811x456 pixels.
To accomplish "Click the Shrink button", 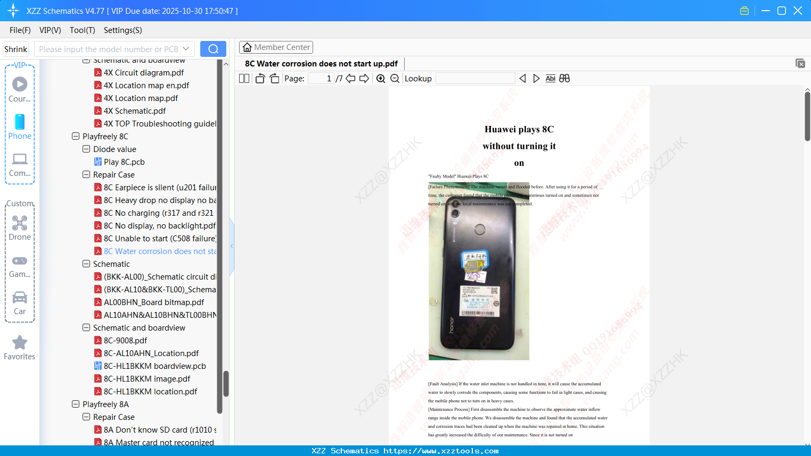I will [16, 49].
